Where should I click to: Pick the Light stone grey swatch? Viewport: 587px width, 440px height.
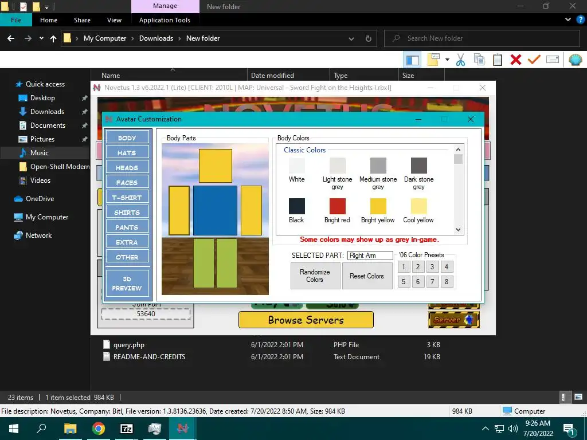(337, 165)
